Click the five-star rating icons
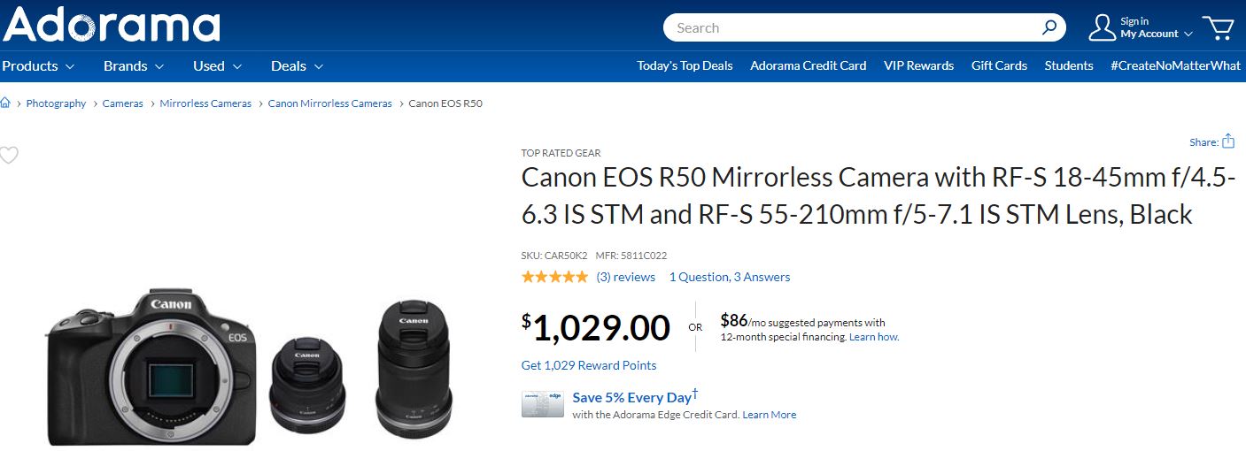The height and width of the screenshot is (451, 1246). point(554,277)
